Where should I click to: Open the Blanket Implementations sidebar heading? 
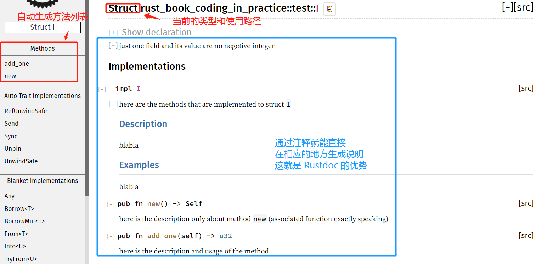click(43, 181)
